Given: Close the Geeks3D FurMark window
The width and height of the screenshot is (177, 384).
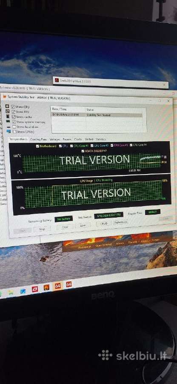Looking at the screenshot, I should [x=164, y=85].
